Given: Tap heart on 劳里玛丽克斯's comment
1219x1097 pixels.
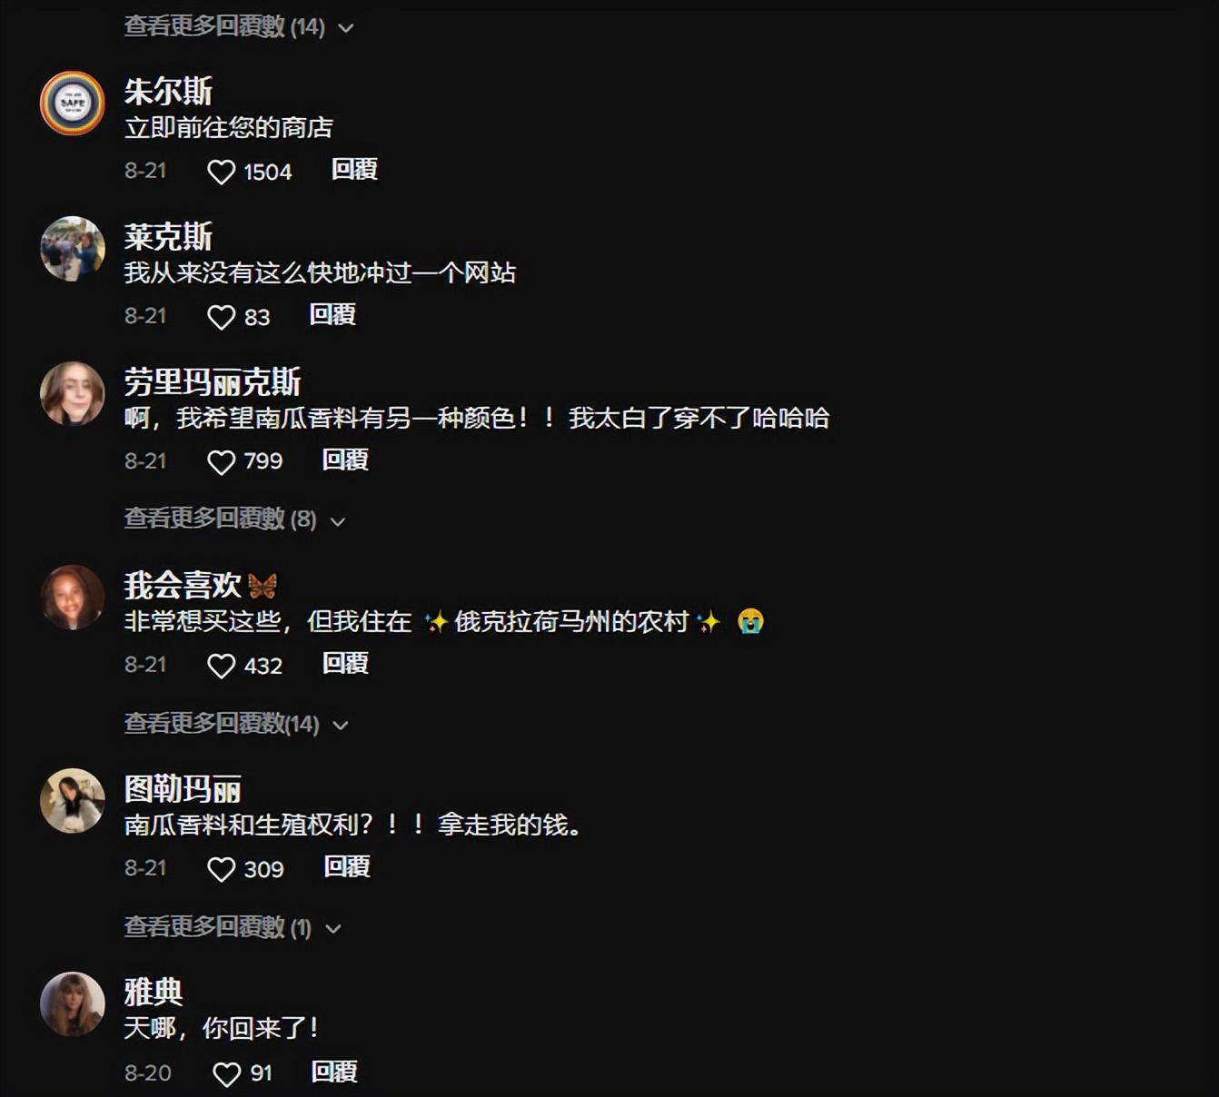Looking at the screenshot, I should 221,462.
